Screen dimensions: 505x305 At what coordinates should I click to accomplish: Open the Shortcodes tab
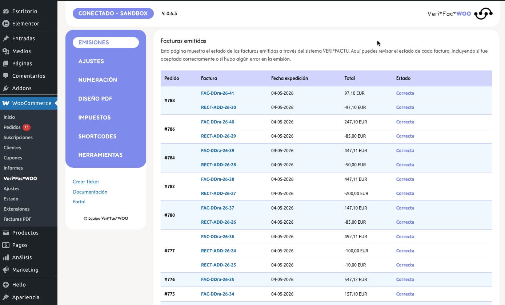(x=97, y=137)
